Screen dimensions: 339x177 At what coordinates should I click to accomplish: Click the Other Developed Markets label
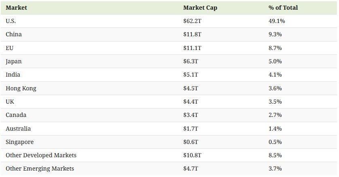[x=41, y=155]
